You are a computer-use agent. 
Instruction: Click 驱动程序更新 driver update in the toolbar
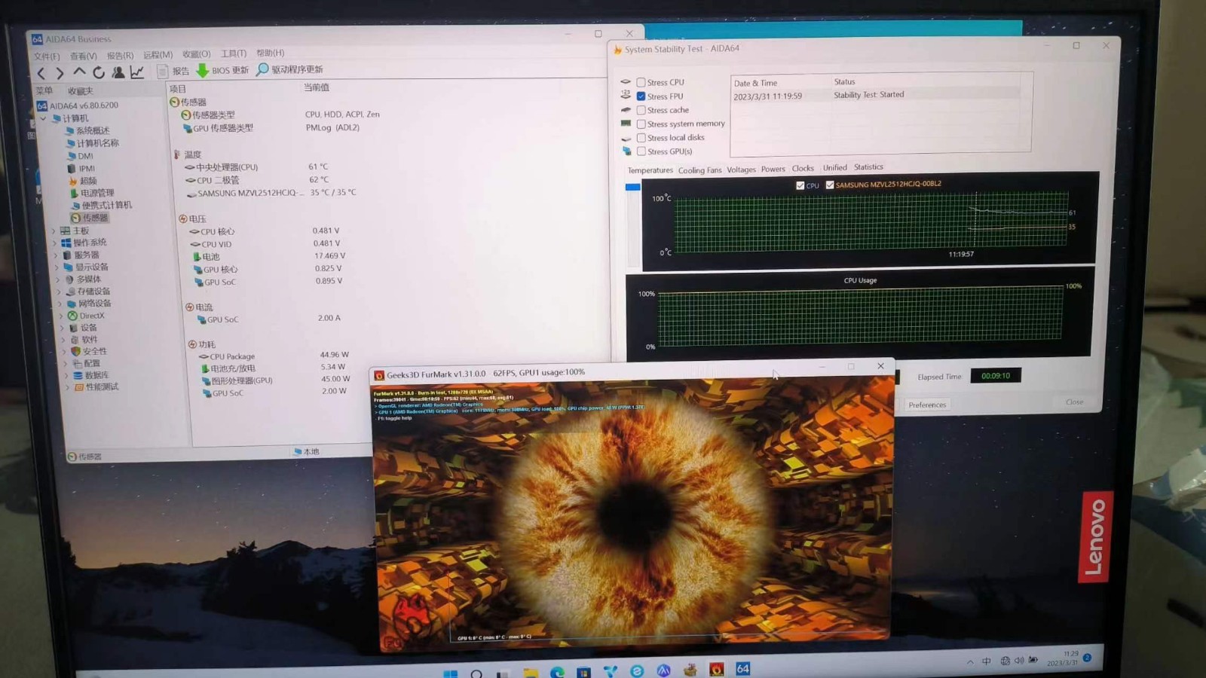290,69
